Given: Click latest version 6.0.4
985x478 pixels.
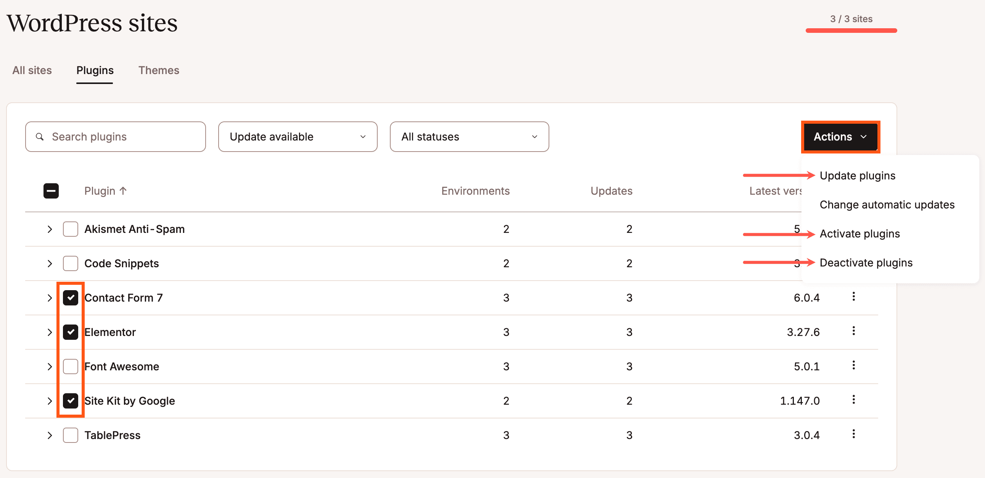Looking at the screenshot, I should coord(806,298).
